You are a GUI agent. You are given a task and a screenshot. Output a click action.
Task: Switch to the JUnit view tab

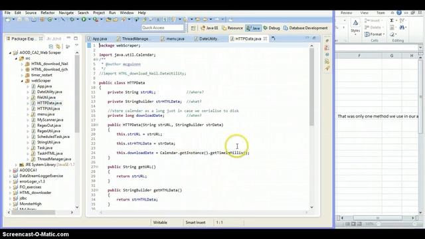click(x=54, y=39)
